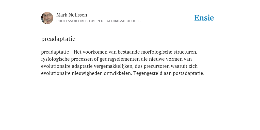Click the author name Mark Nelissen
260x130 pixels.
tap(72, 15)
